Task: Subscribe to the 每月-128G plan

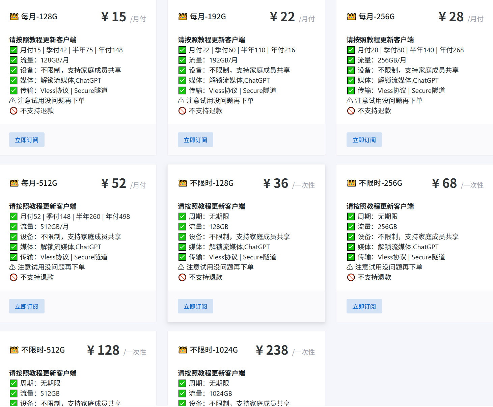Action: click(27, 140)
